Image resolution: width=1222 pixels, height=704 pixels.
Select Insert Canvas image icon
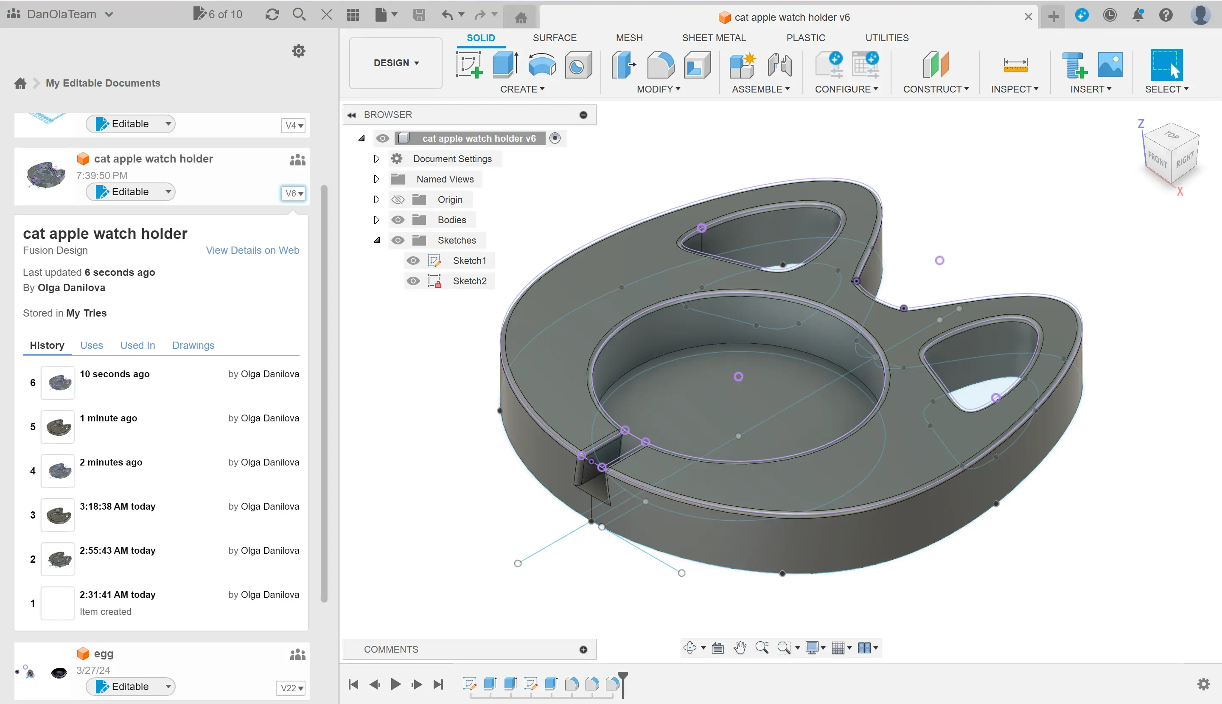pyautogui.click(x=1110, y=65)
